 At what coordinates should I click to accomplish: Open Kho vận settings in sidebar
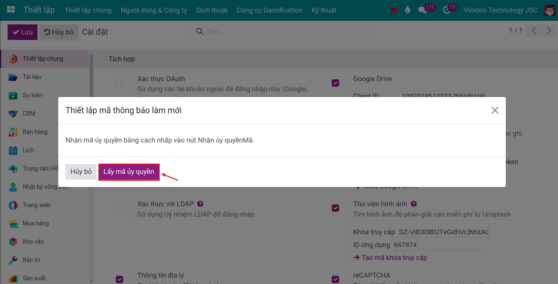coord(45,242)
